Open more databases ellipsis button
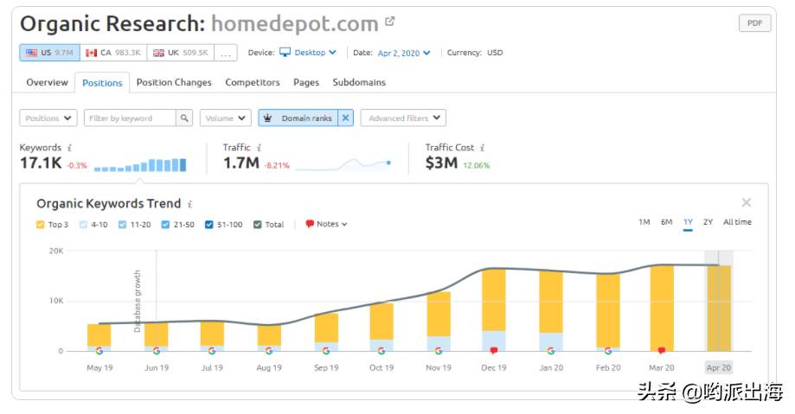 [x=226, y=53]
